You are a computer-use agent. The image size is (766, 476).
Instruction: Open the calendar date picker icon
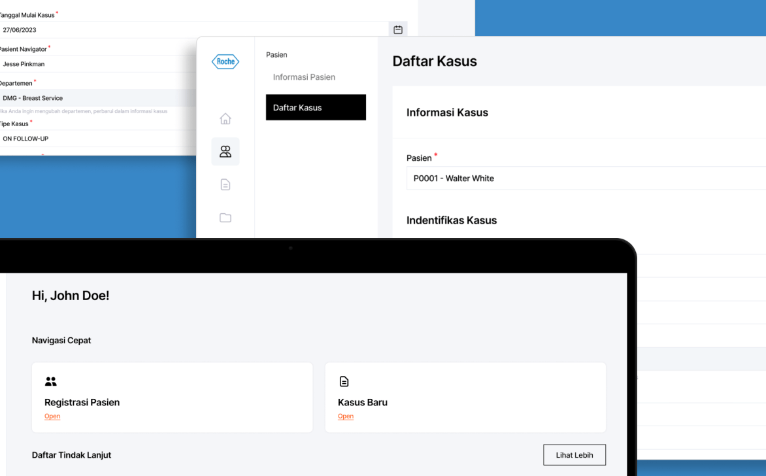point(397,29)
